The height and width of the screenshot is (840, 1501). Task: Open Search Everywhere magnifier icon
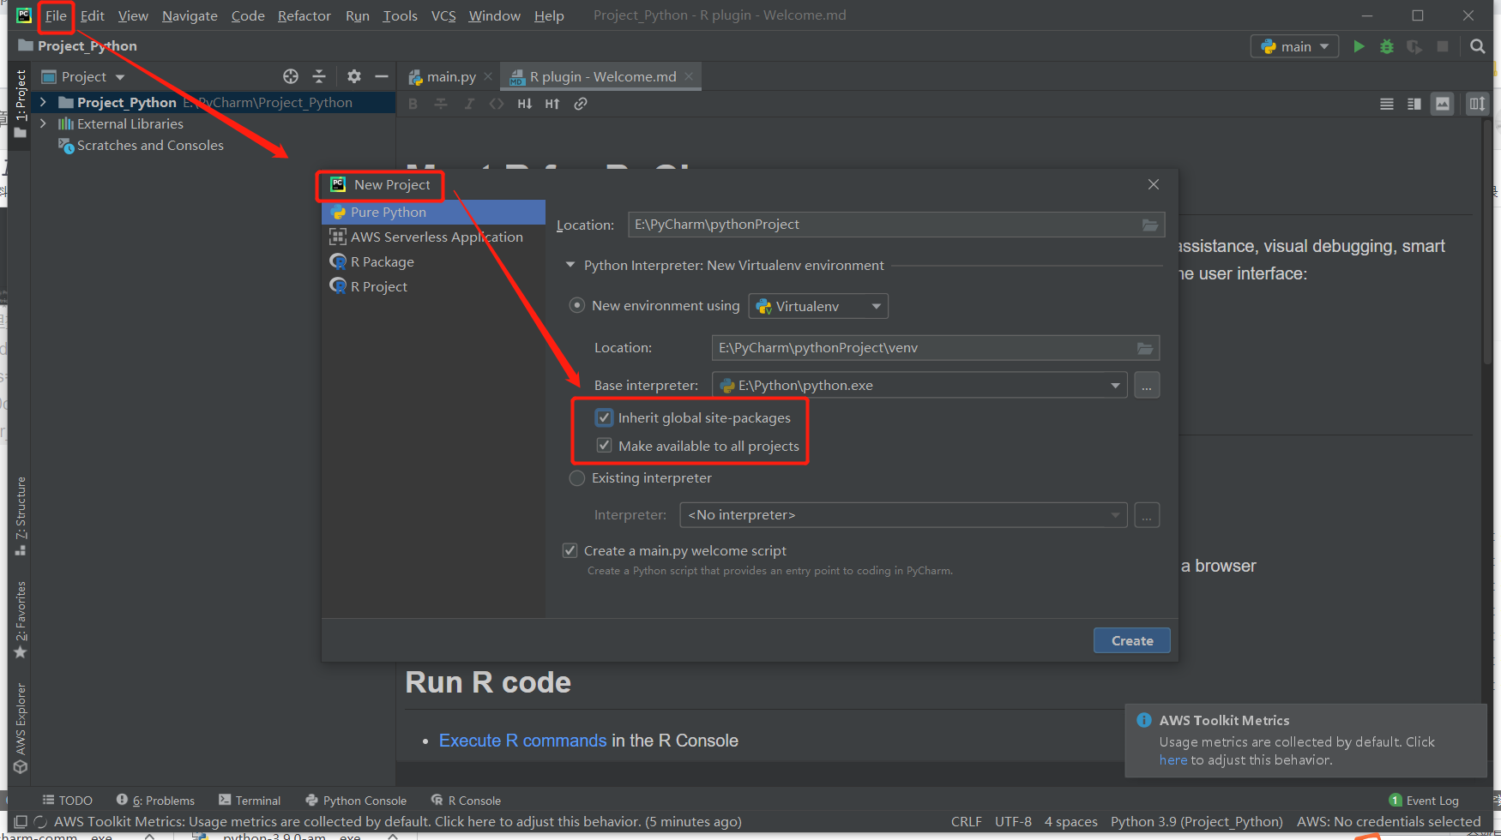(x=1477, y=46)
